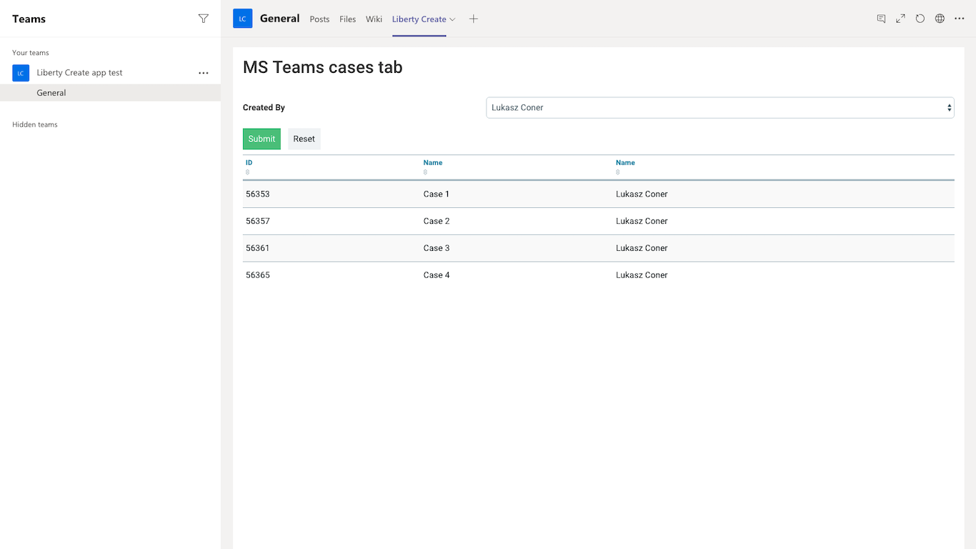
Task: Expand the Hidden teams section
Action: [35, 124]
